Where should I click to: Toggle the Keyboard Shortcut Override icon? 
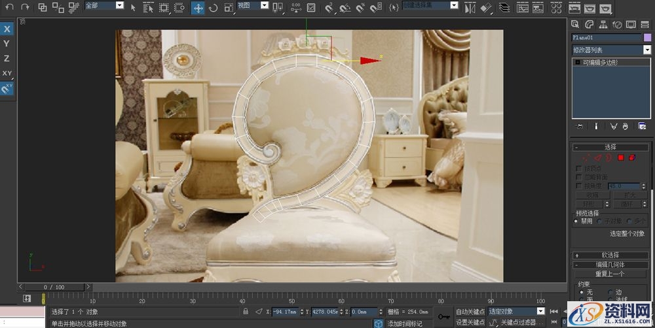[x=310, y=7]
